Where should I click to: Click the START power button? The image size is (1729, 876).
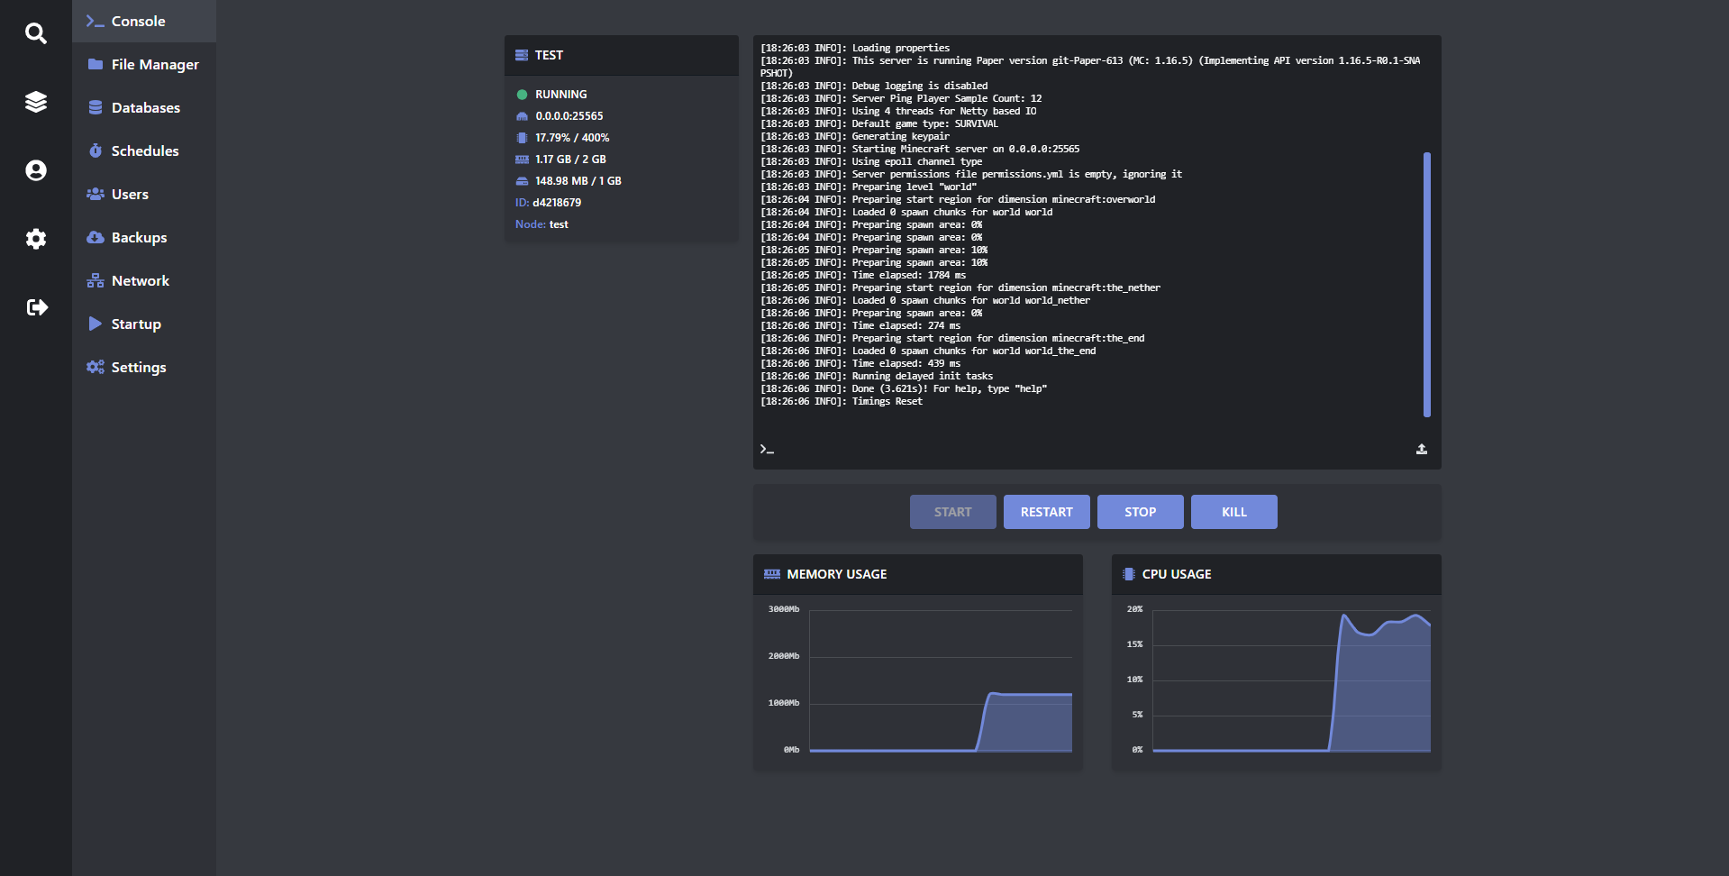coord(953,512)
